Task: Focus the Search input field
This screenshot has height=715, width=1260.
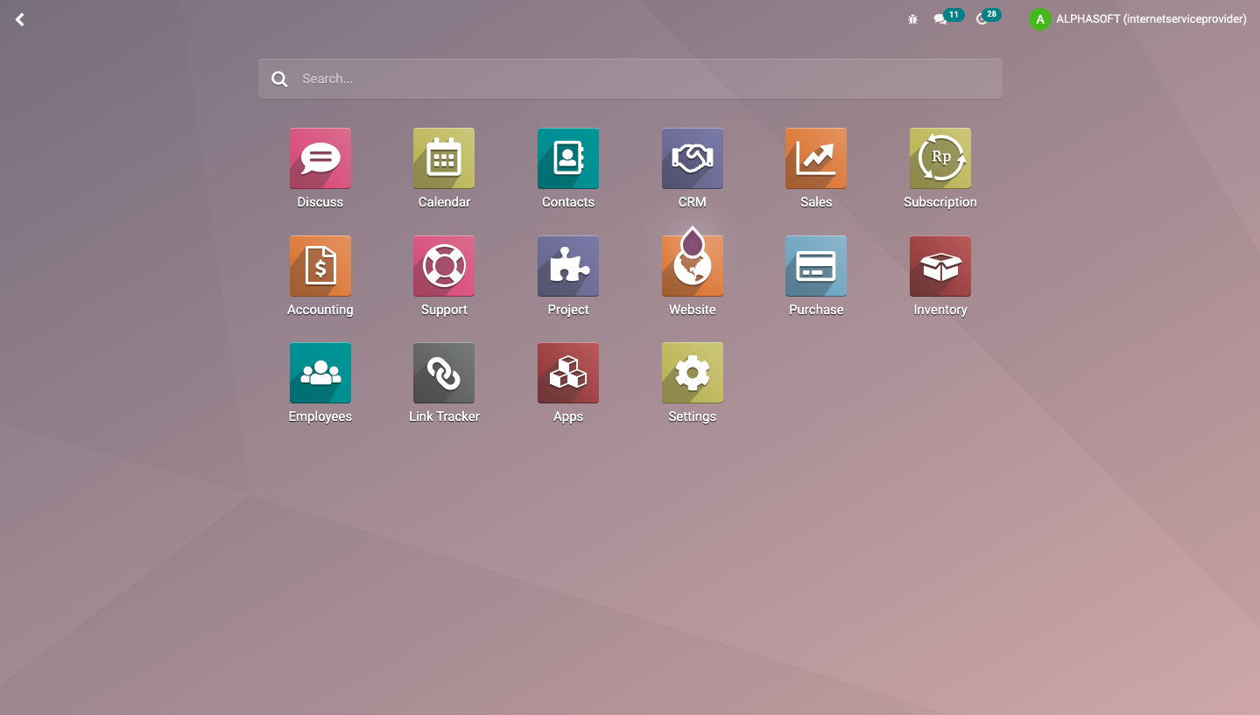Action: [630, 79]
